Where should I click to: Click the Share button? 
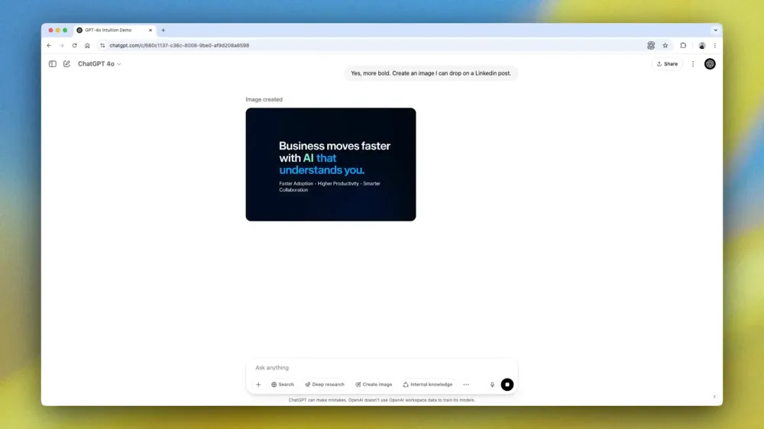667,64
